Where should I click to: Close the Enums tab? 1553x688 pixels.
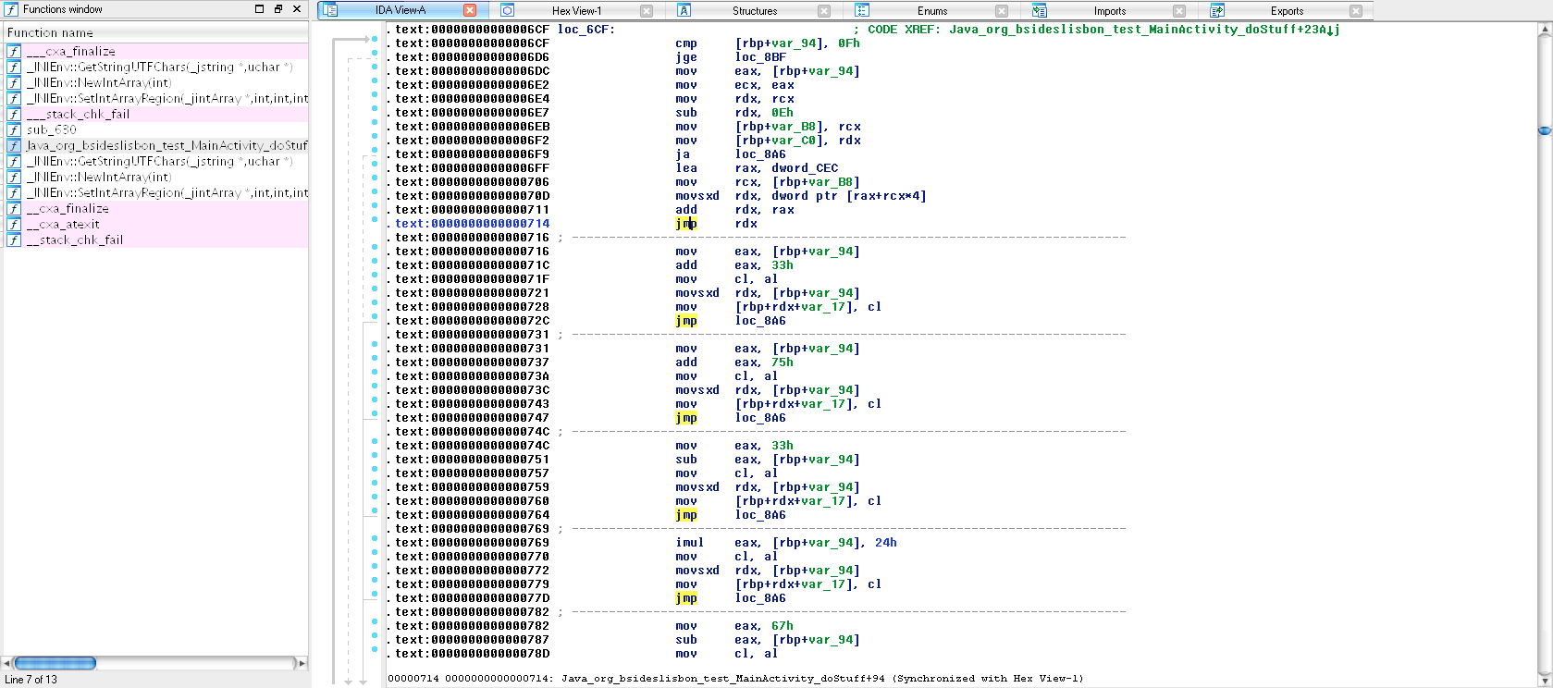(x=1002, y=11)
